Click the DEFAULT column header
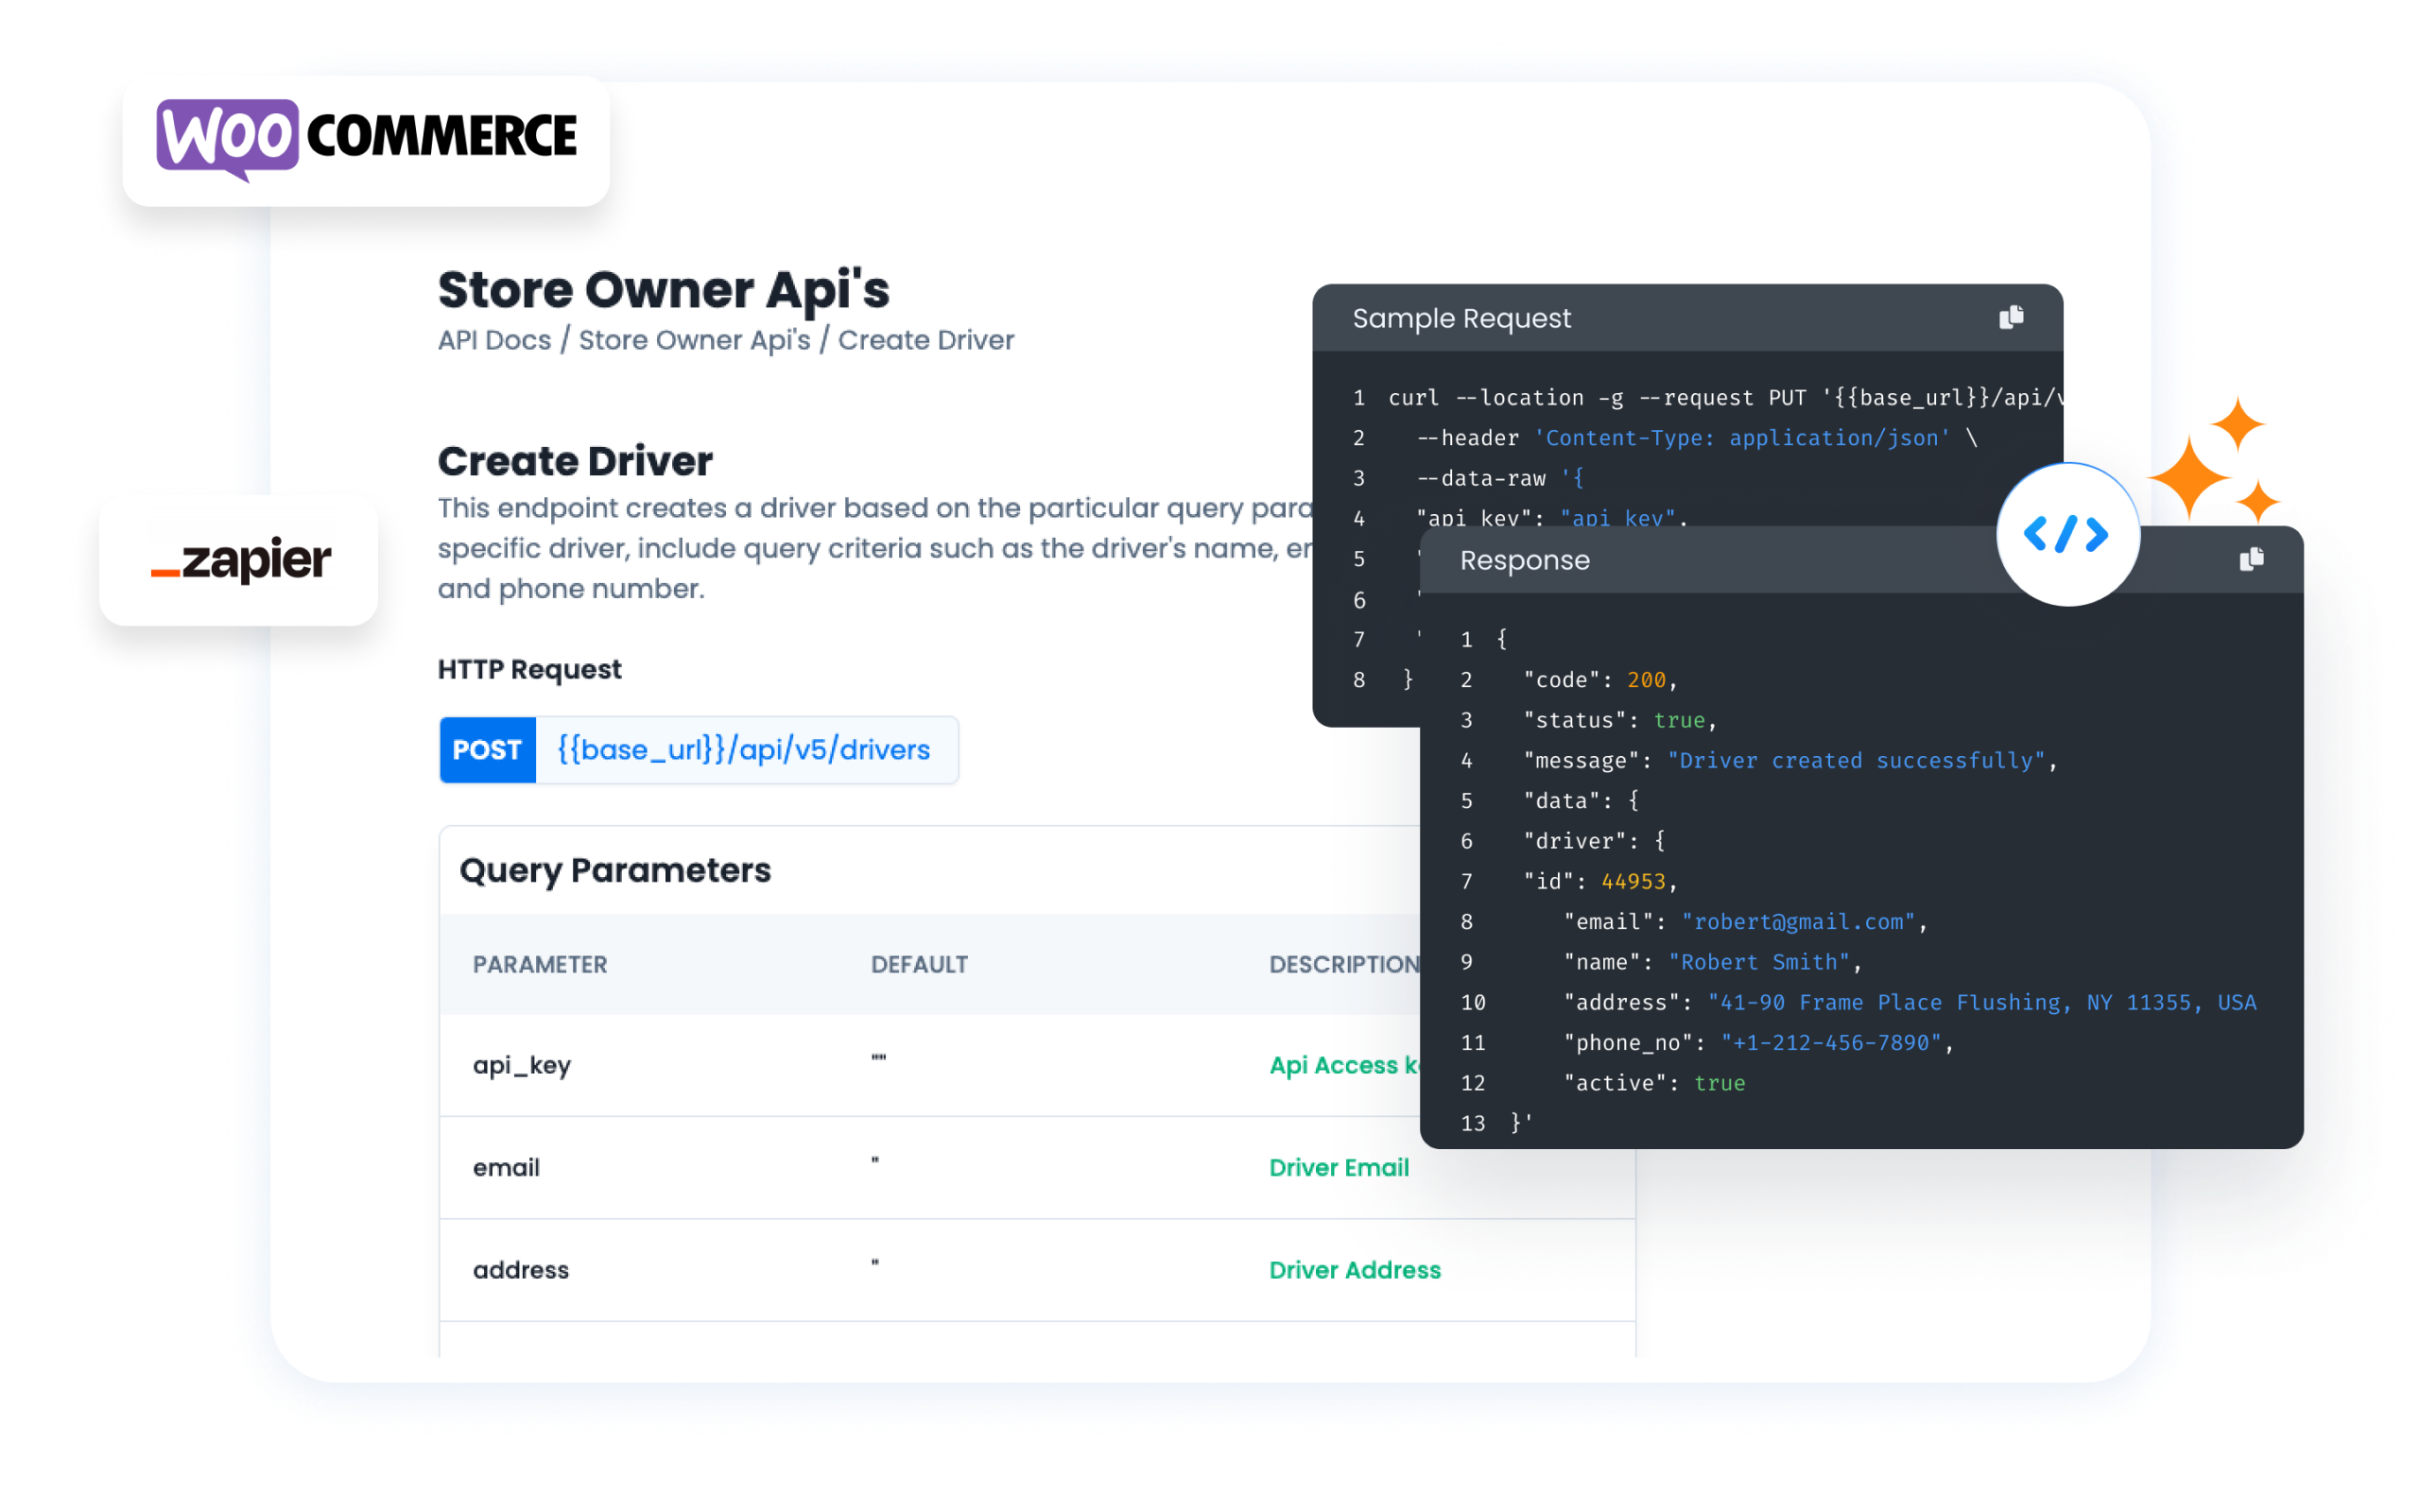The width and height of the screenshot is (2420, 1512). [919, 964]
